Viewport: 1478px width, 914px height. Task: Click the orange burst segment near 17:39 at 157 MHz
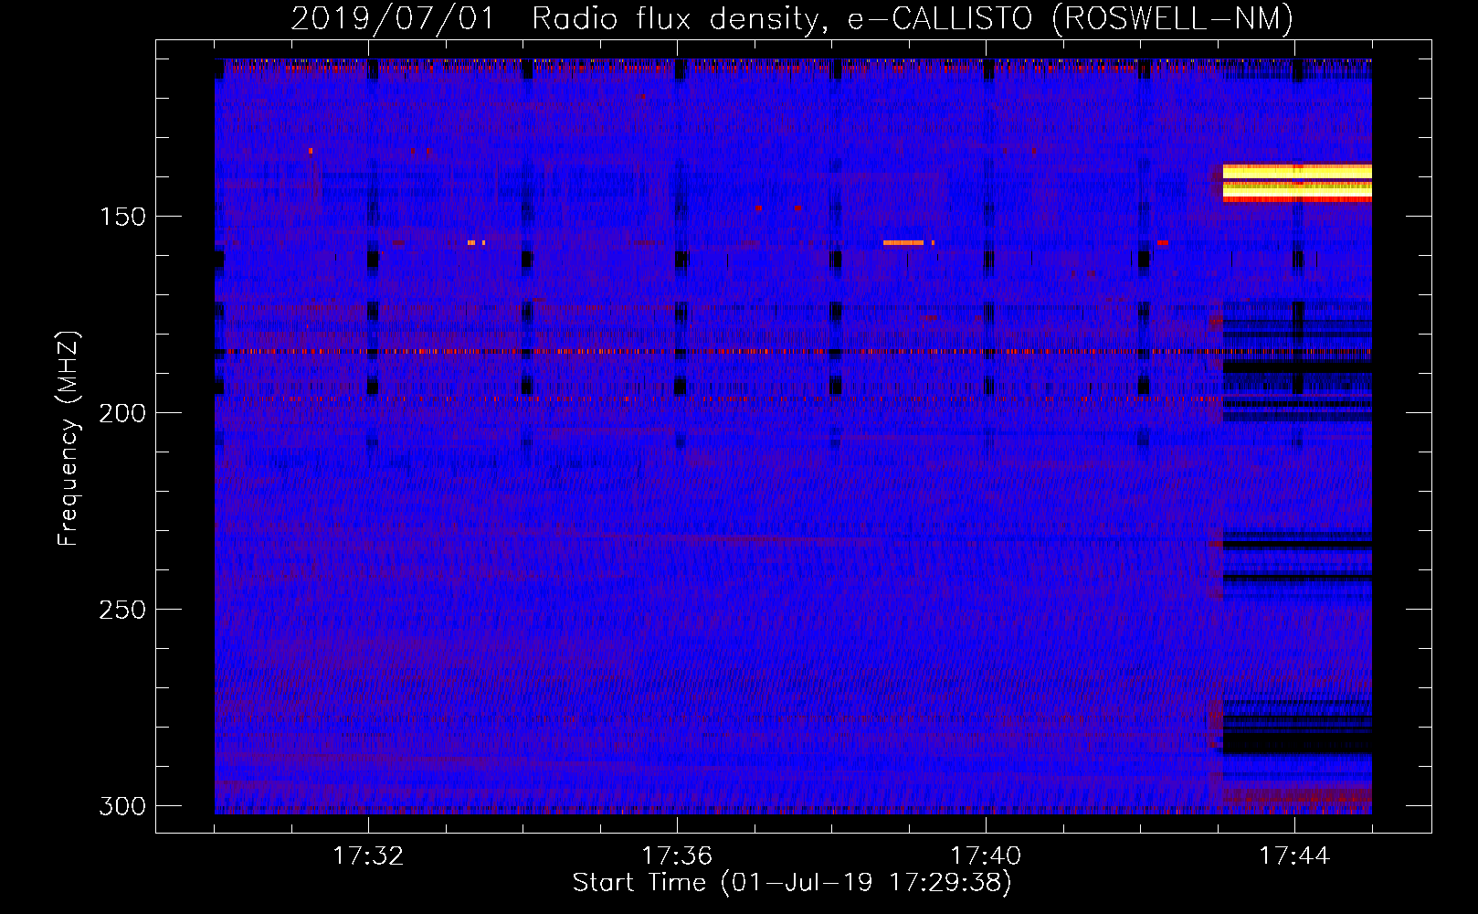(x=903, y=243)
